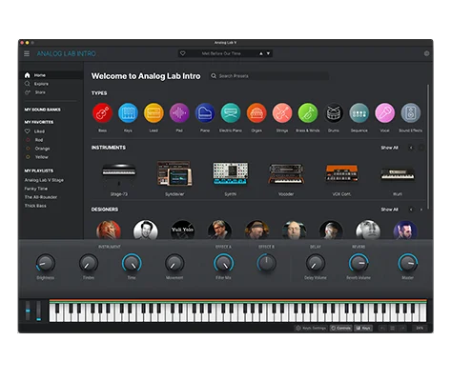Open the Red favorites tag
The width and height of the screenshot is (451, 381).
[x=39, y=140]
